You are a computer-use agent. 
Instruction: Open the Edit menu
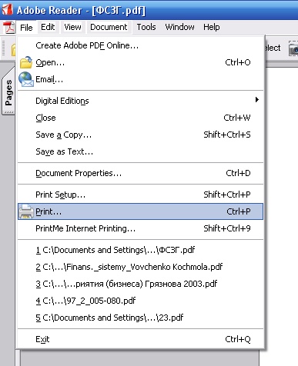48,27
